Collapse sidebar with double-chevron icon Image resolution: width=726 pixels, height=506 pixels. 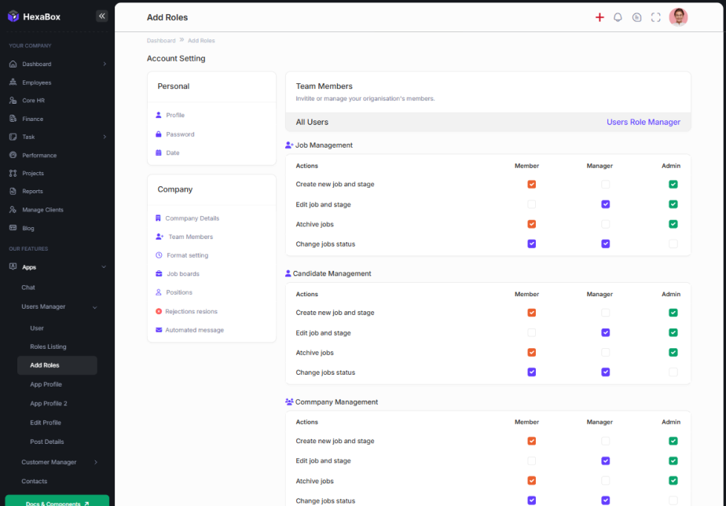pos(101,16)
